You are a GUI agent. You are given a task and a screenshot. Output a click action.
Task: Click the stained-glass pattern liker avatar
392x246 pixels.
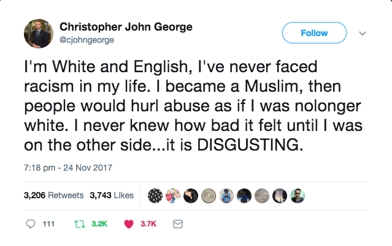coord(261,196)
